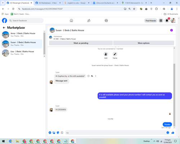The width and height of the screenshot is (180, 144).
Task: Open the $1,500 - 3 Beds 2 Baths House listing
Action: 64,39
